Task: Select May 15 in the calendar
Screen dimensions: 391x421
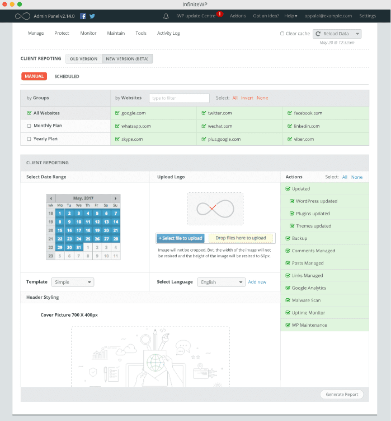Action: pyautogui.click(x=59, y=230)
